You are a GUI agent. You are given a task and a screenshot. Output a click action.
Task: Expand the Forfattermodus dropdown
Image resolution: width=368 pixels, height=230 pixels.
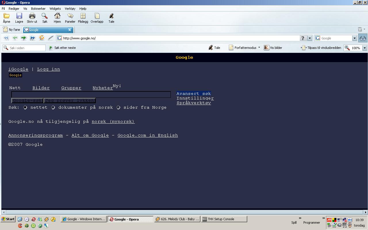[259, 48]
